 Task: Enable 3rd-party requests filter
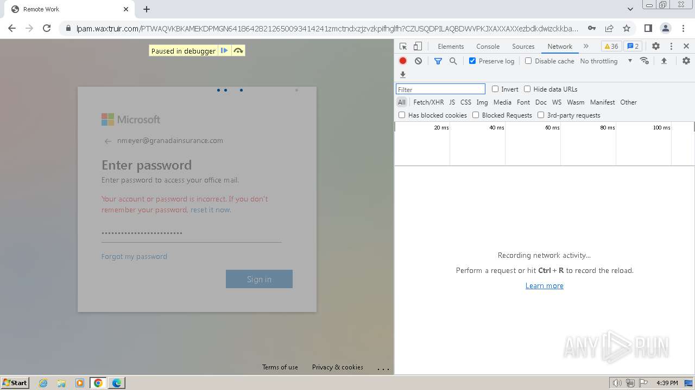[541, 115]
